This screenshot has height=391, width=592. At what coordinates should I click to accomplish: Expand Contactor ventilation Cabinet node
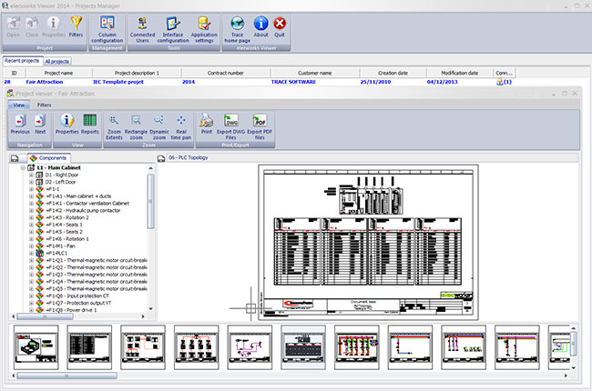coord(31,204)
